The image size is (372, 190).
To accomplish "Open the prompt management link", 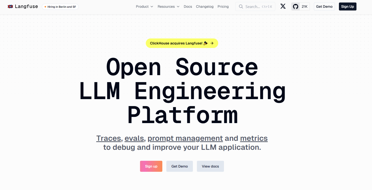I will coord(185,138).
